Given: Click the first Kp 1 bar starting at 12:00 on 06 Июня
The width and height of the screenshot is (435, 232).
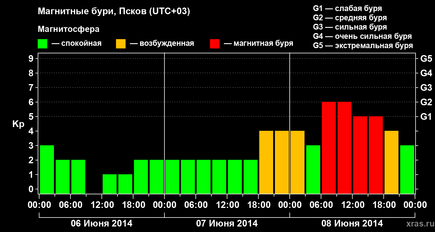Looking at the screenshot, I should (x=110, y=184).
